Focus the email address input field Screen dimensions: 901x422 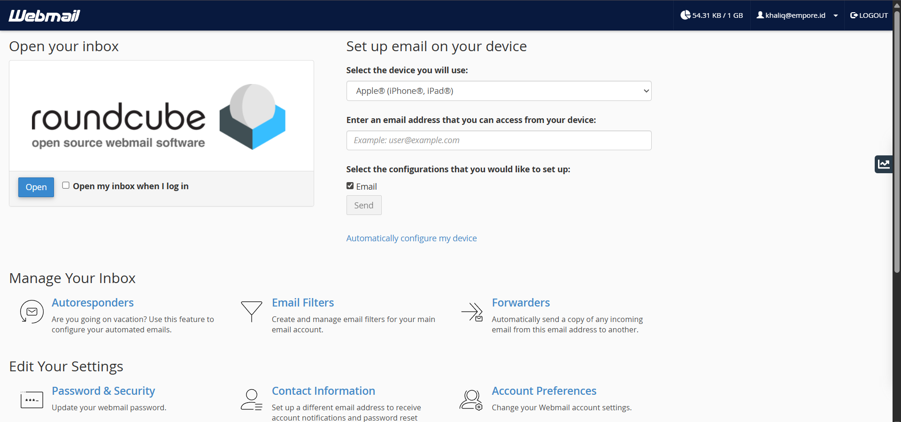[499, 140]
